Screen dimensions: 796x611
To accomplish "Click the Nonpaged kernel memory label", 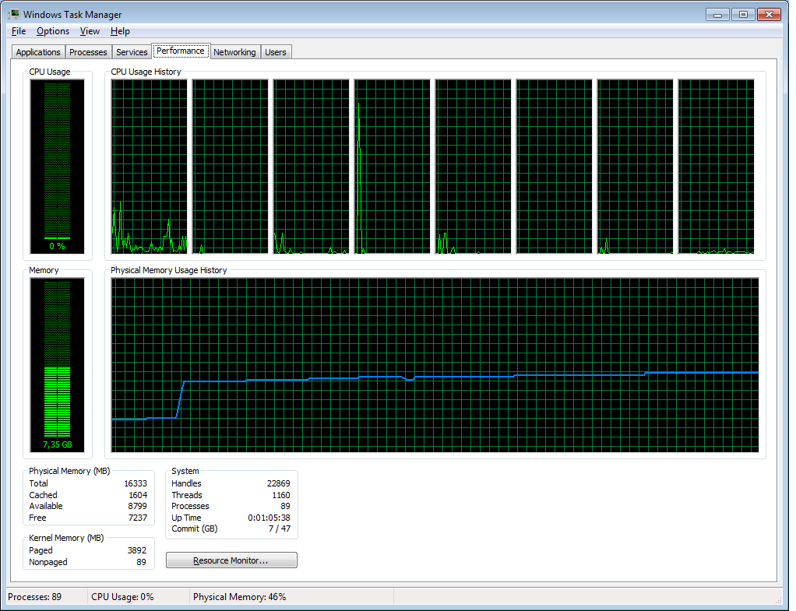I will [48, 562].
